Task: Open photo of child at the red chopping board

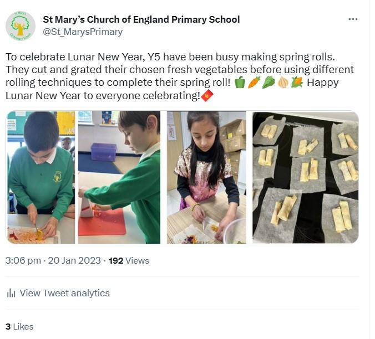Action: 119,177
